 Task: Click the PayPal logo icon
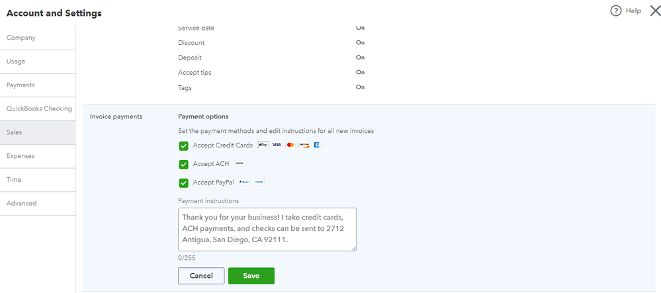[x=243, y=182]
